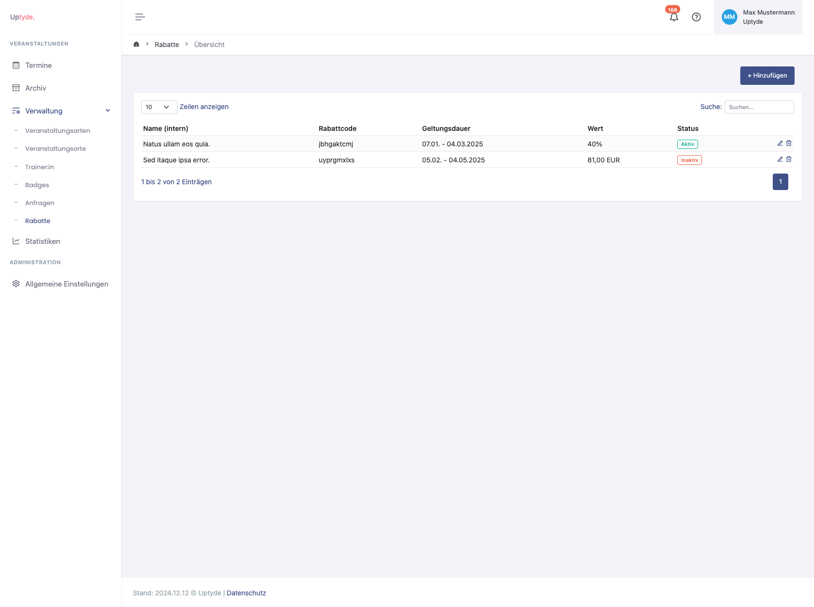The image size is (814, 607).
Task: Open the help question mark icon
Action: coord(696,17)
